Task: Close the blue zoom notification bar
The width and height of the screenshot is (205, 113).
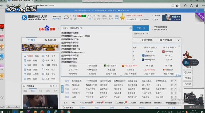Action: click(x=196, y=11)
